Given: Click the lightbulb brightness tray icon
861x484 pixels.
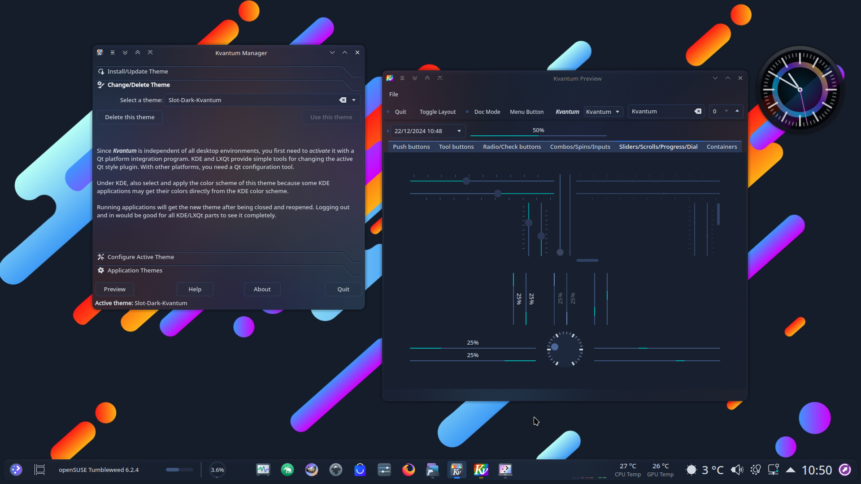Looking at the screenshot, I should (756, 470).
